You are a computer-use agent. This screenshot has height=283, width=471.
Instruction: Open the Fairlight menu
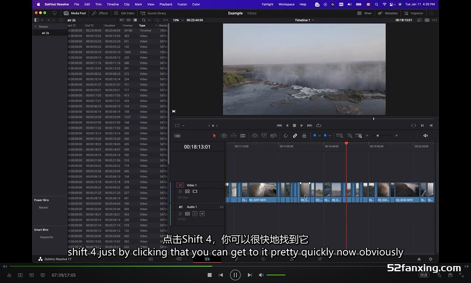(267, 4)
